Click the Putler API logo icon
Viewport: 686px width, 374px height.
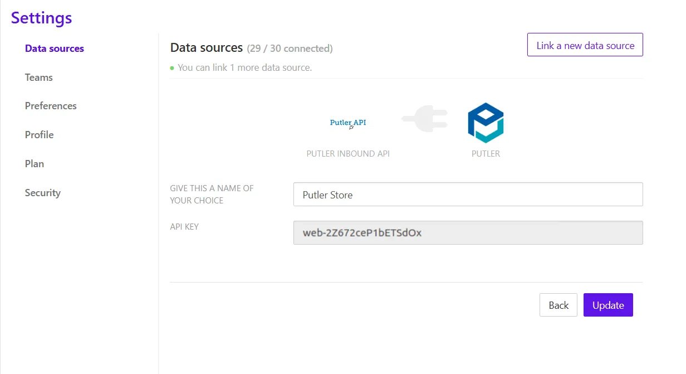click(x=348, y=123)
